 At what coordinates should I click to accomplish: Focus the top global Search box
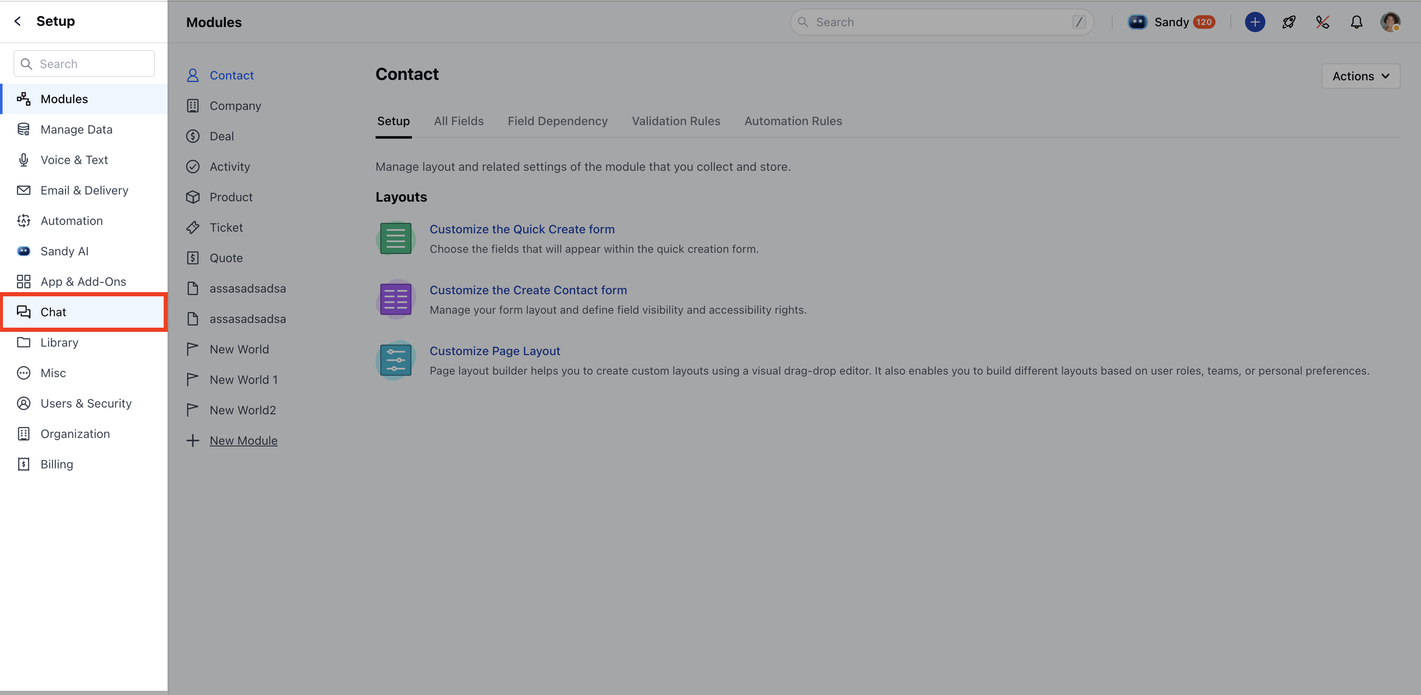pos(942,22)
